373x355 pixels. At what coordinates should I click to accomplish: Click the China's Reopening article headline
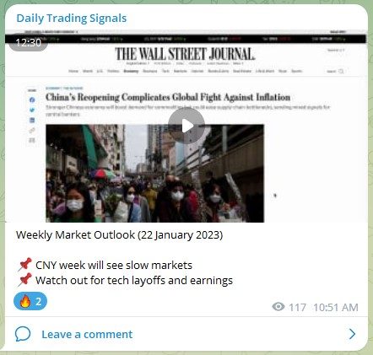pyautogui.click(x=168, y=97)
